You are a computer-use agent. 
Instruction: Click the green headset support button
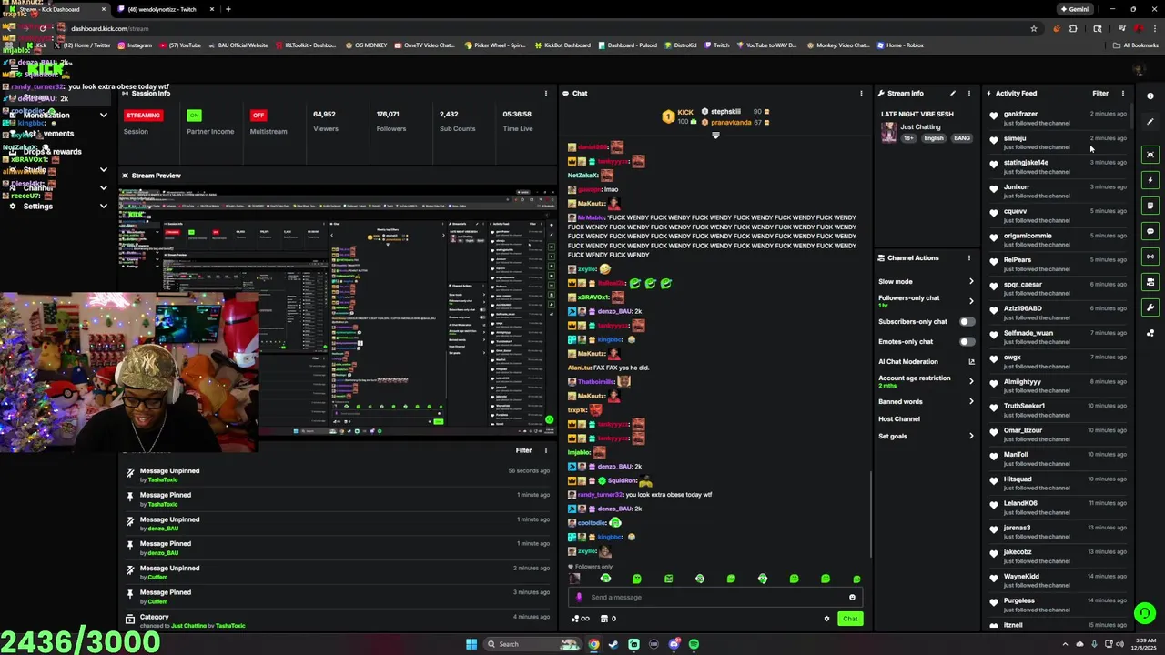click(x=1145, y=612)
